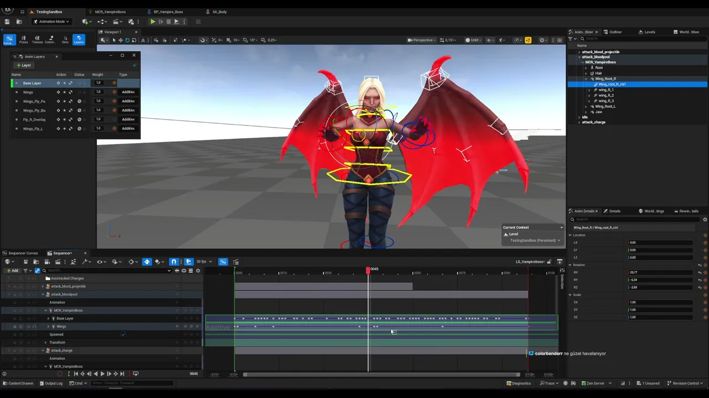This screenshot has width=709, height=398.
Task: Open the Sets tool
Action: tap(65, 39)
